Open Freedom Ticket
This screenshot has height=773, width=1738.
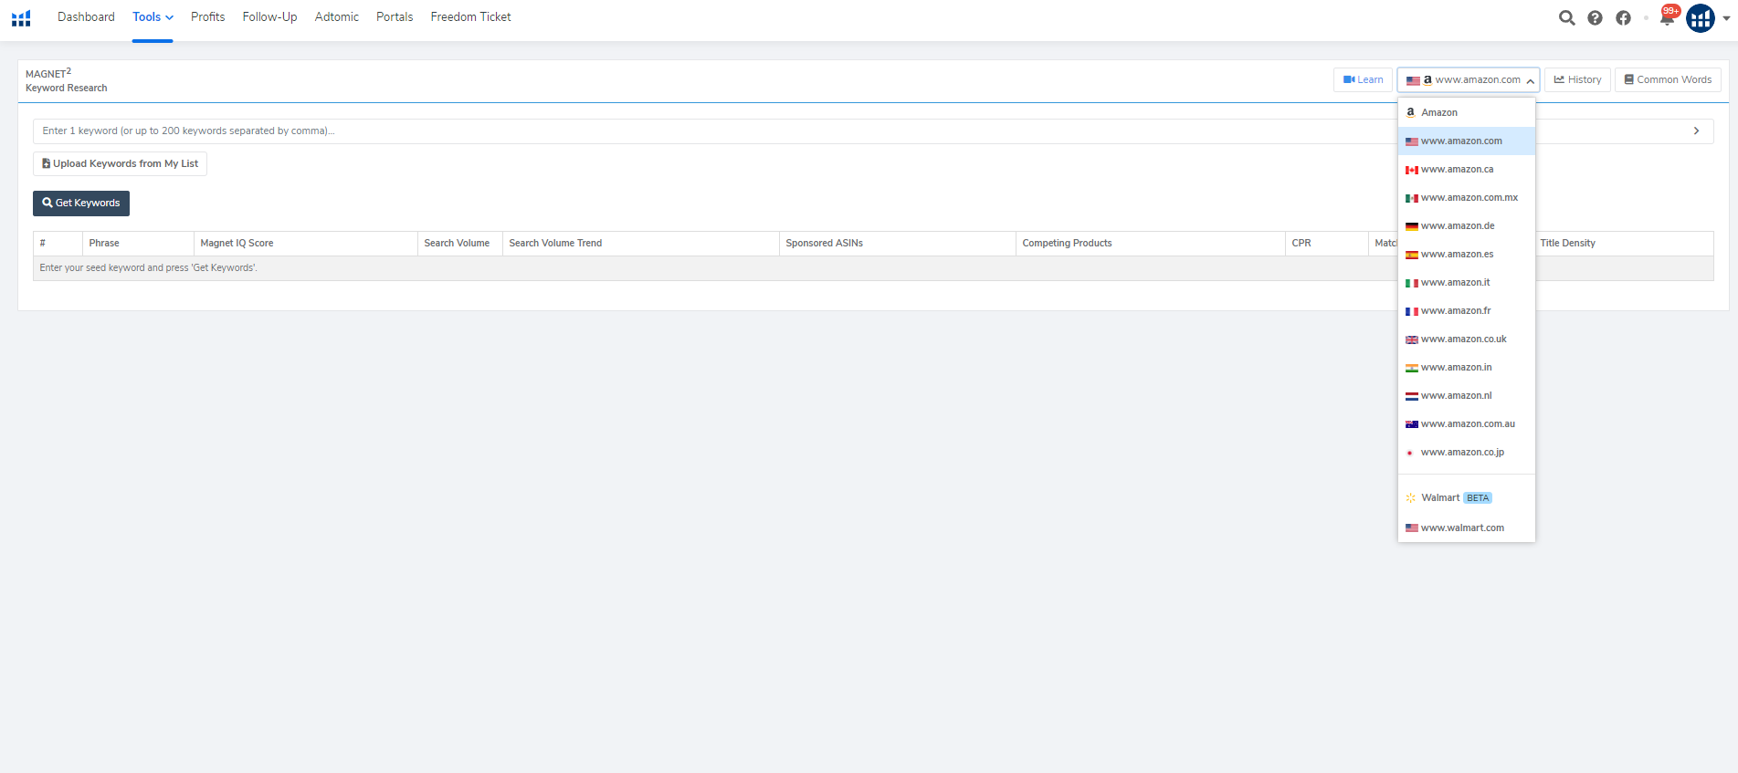(470, 16)
